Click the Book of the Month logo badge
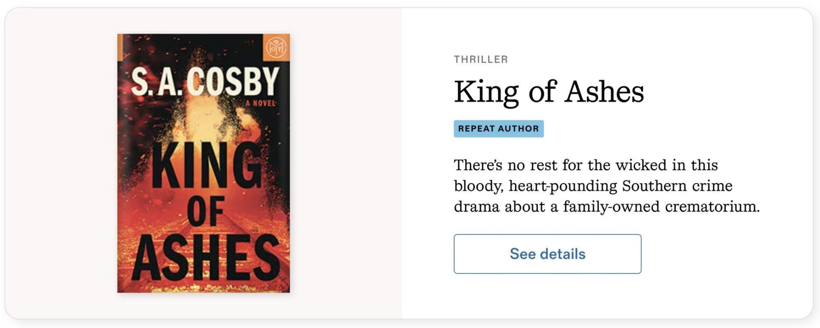 276,47
